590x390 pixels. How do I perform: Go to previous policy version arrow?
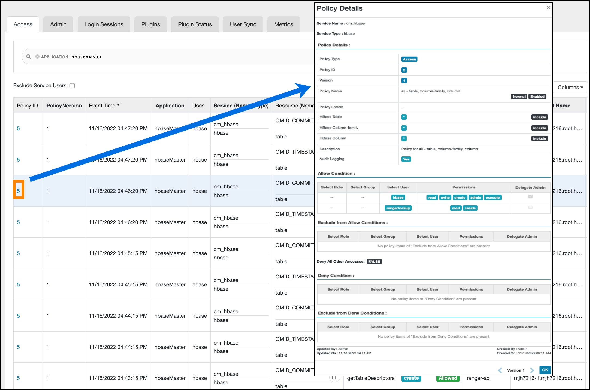click(x=500, y=370)
